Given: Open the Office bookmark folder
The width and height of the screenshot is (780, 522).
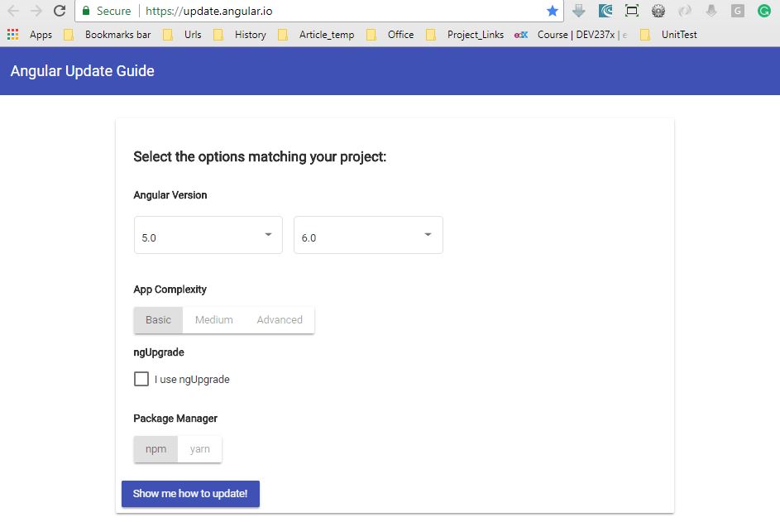Looking at the screenshot, I should click(390, 35).
